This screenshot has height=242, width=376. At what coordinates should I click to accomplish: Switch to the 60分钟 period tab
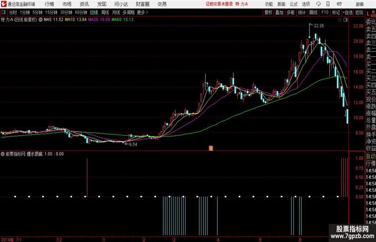(81, 12)
